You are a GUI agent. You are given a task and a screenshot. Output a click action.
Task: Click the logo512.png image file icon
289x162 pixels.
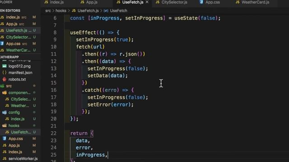pyautogui.click(x=5, y=66)
